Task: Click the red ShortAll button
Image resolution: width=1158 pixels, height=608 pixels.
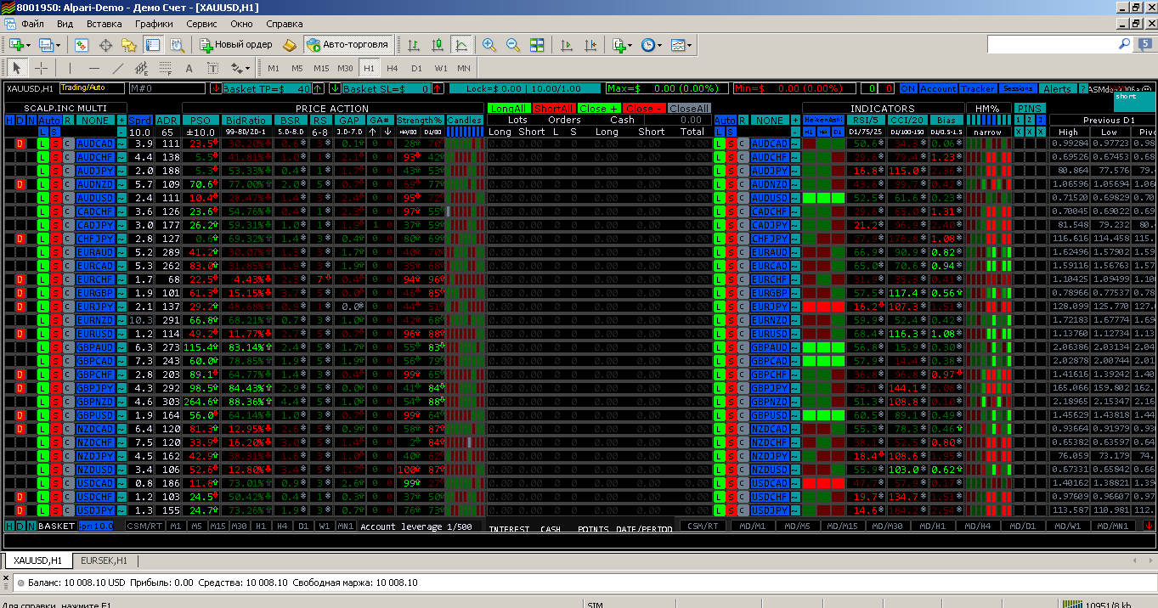Action: 553,109
